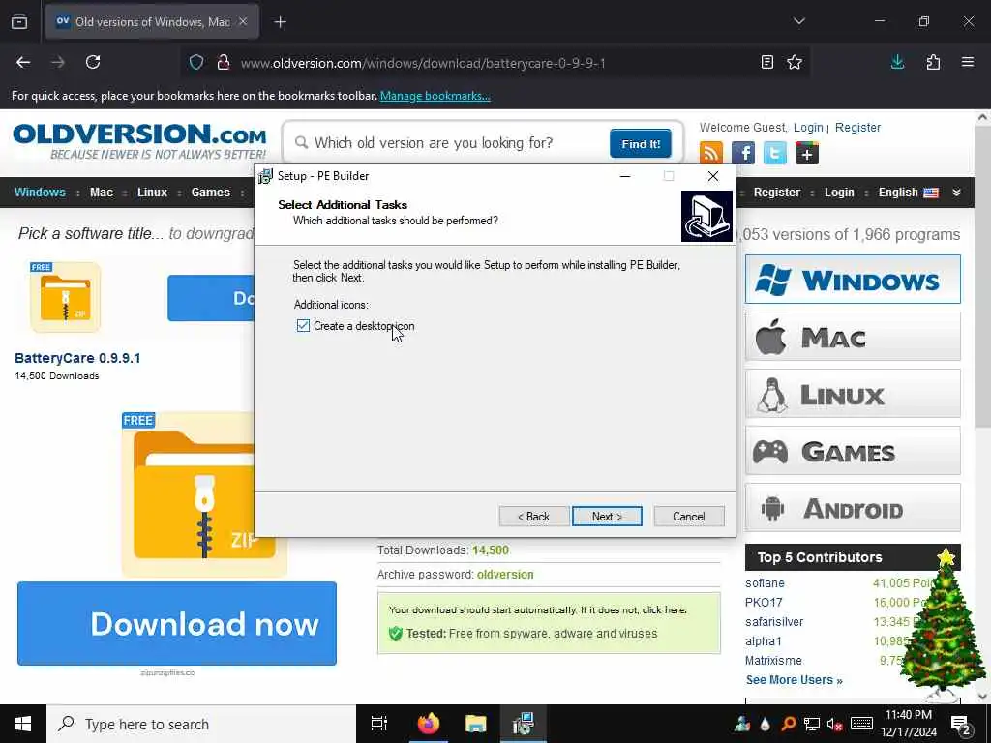Open Firefox extensions menu
The height and width of the screenshot is (743, 991).
click(x=933, y=62)
